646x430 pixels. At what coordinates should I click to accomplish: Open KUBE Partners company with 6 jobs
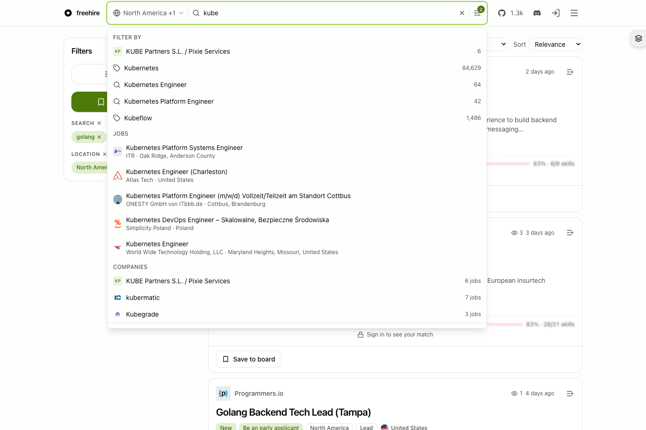297,281
